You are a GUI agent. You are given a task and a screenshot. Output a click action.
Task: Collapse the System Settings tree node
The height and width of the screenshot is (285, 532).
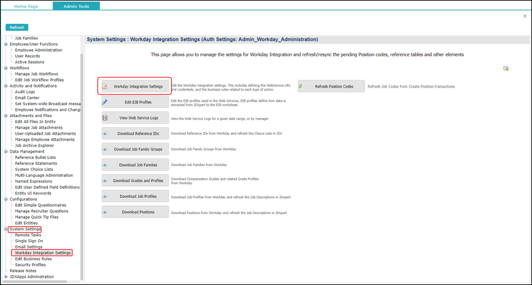click(x=6, y=229)
